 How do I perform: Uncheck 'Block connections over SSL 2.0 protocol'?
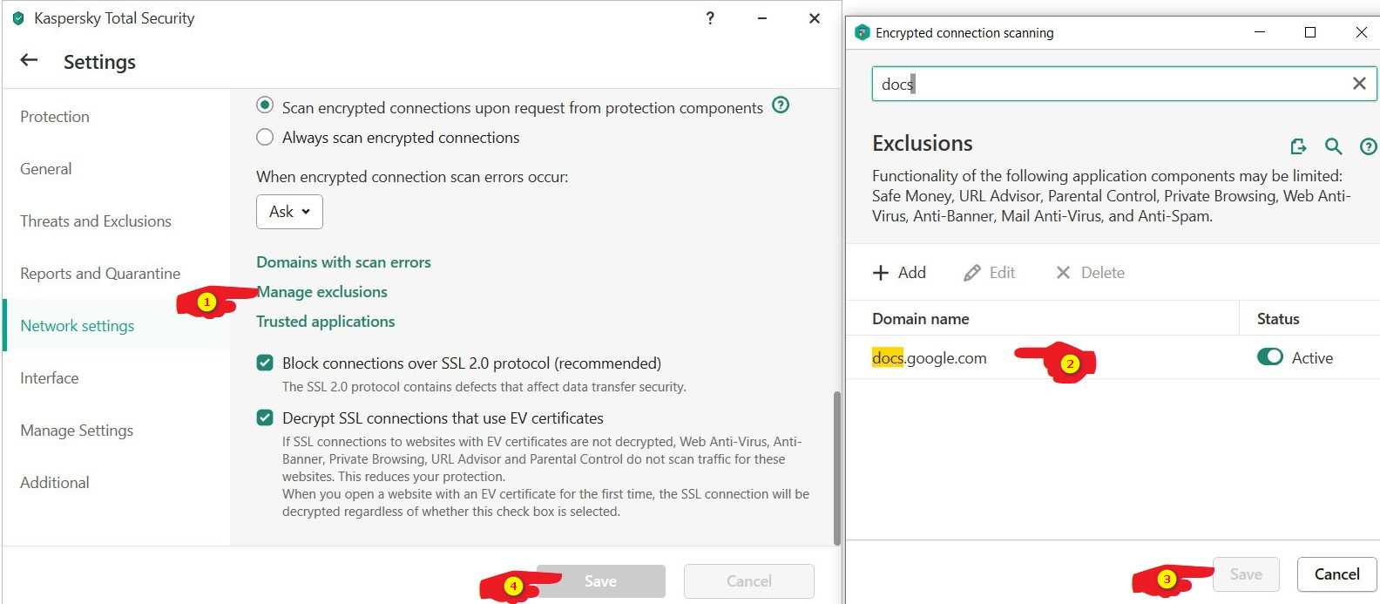[265, 363]
